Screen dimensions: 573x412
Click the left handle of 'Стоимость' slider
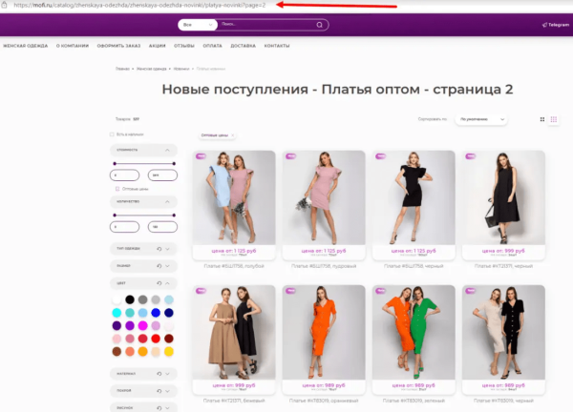pos(115,163)
